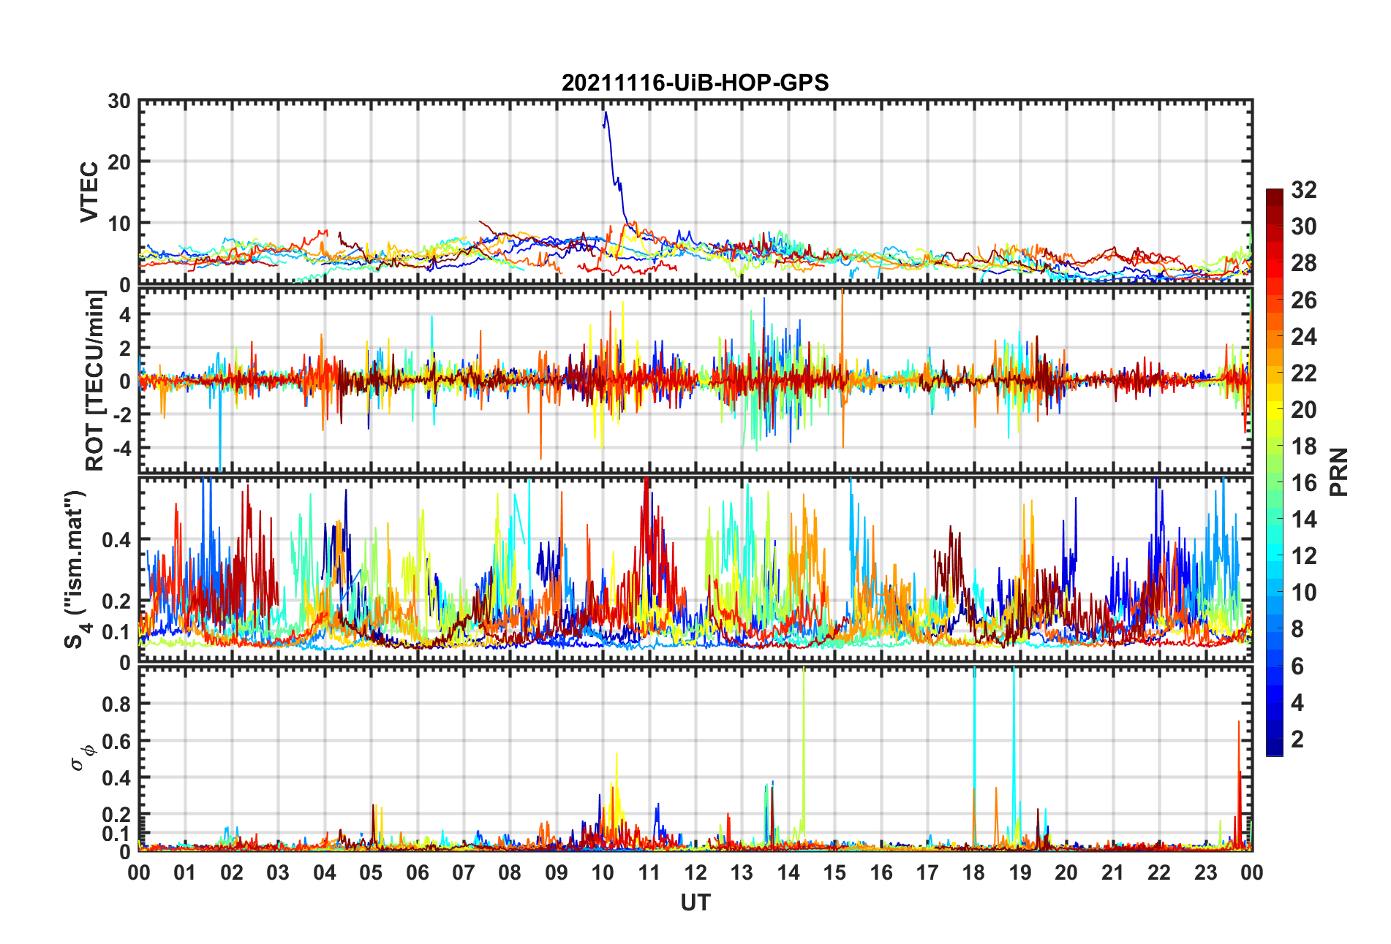
Task: Click the PRN colorbar label
Action: (x=1338, y=472)
